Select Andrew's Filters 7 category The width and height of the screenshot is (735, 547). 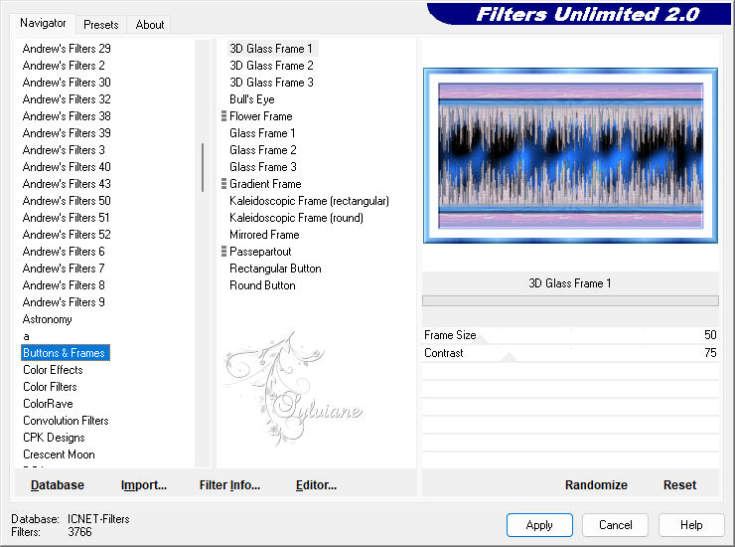pos(64,269)
